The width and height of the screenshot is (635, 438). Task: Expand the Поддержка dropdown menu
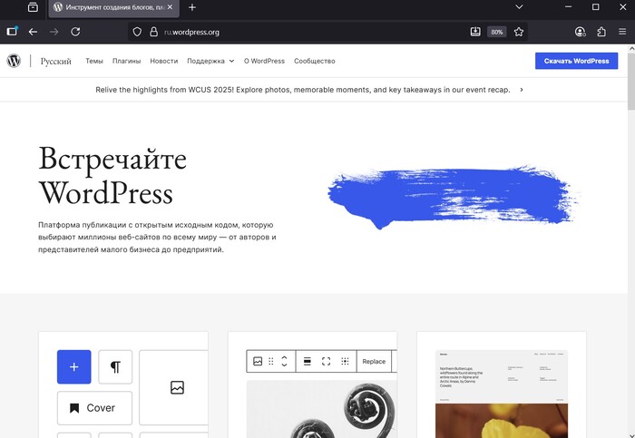click(x=210, y=61)
